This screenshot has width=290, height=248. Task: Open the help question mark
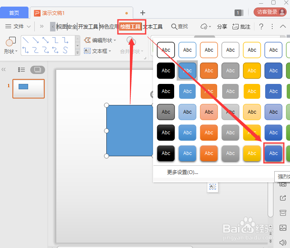(261, 26)
